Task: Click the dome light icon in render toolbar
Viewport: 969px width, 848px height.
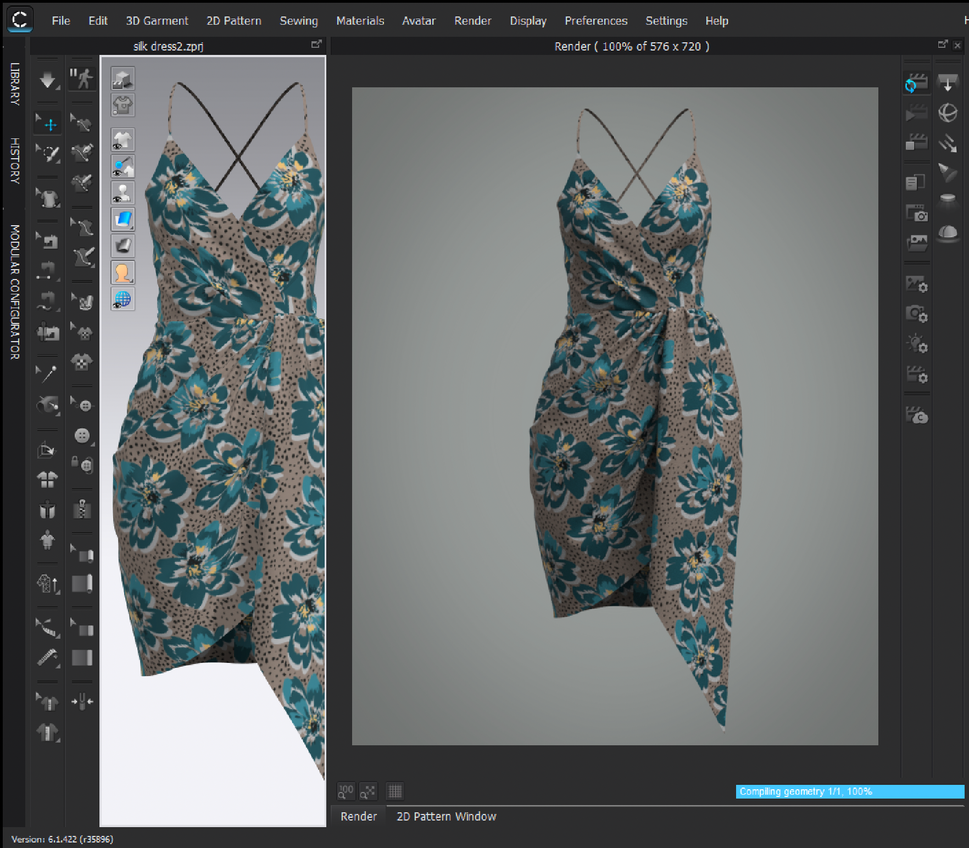Action: 948,233
